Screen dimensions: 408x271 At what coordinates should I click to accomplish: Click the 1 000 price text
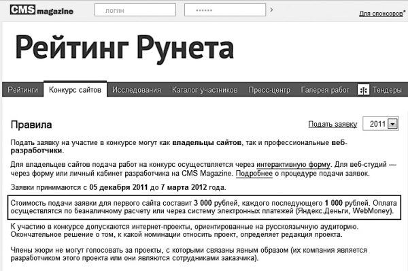coord(334,203)
